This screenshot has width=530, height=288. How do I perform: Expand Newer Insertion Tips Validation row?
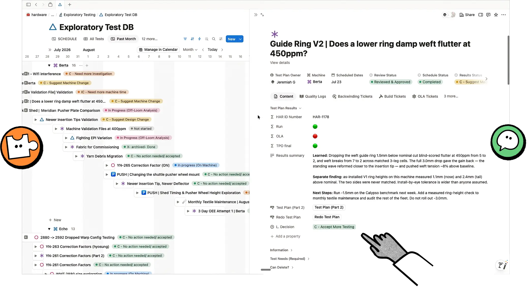36,120
